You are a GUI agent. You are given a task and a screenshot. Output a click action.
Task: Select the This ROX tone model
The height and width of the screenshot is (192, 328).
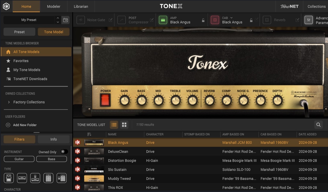200,188
